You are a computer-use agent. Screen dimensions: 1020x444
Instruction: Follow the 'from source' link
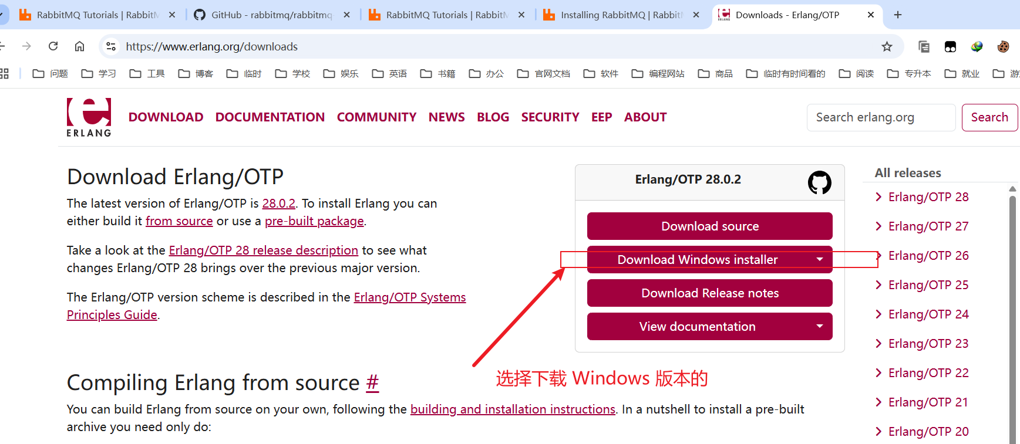click(x=179, y=221)
